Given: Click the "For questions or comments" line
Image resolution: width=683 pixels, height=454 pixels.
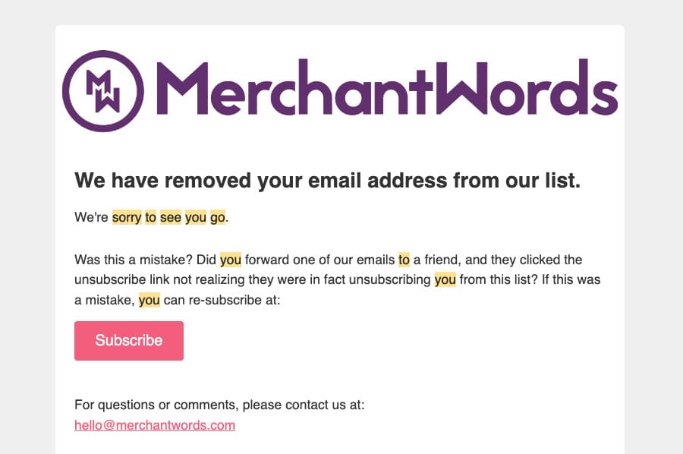Looking at the screenshot, I should [x=219, y=405].
